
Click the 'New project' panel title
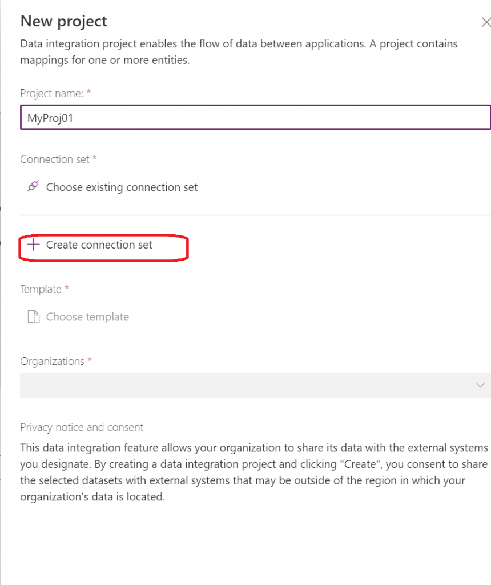click(x=63, y=22)
